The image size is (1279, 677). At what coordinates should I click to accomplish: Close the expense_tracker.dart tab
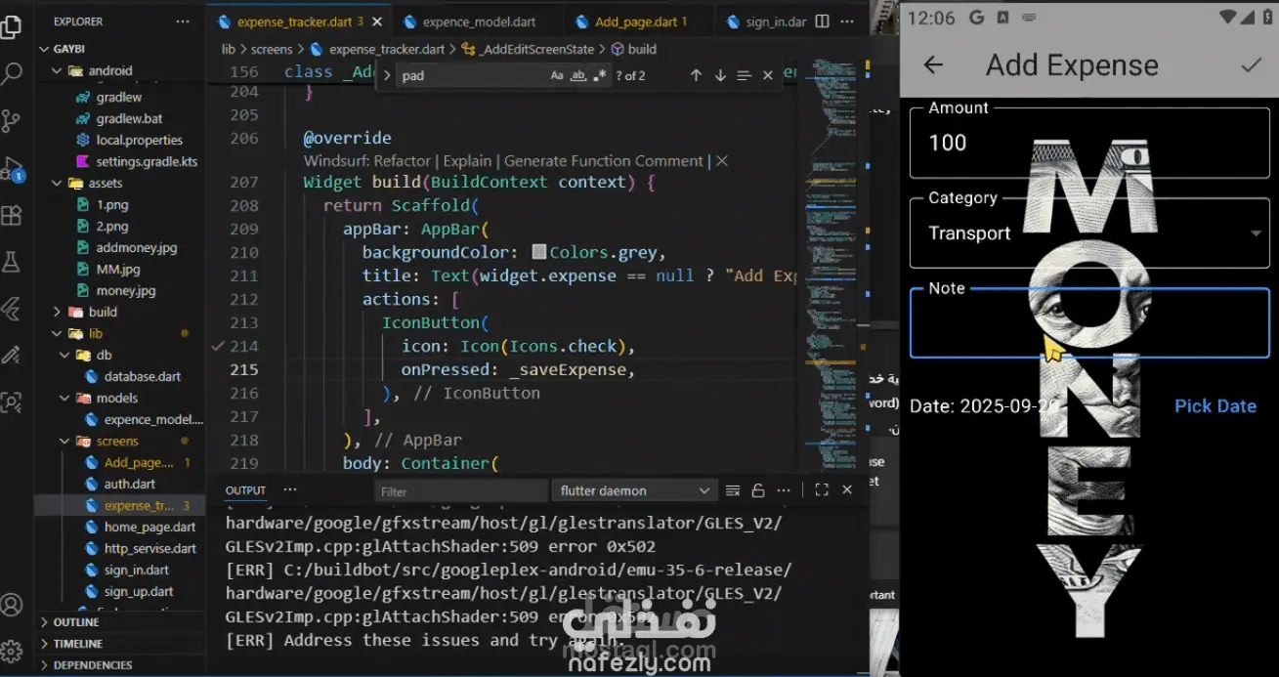point(377,21)
